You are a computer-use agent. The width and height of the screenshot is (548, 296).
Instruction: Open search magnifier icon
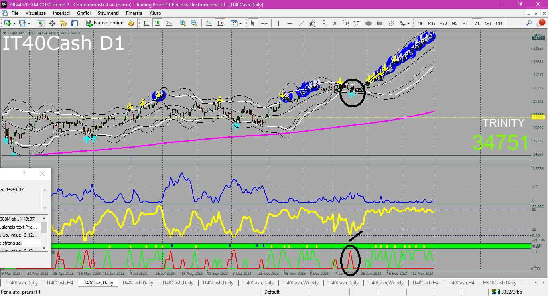(529, 23)
